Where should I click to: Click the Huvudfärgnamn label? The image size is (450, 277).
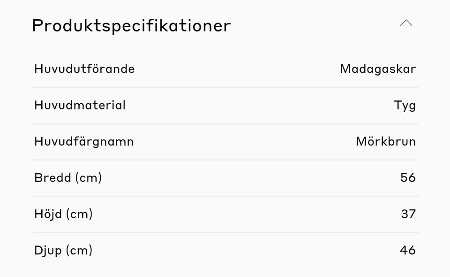point(84,141)
